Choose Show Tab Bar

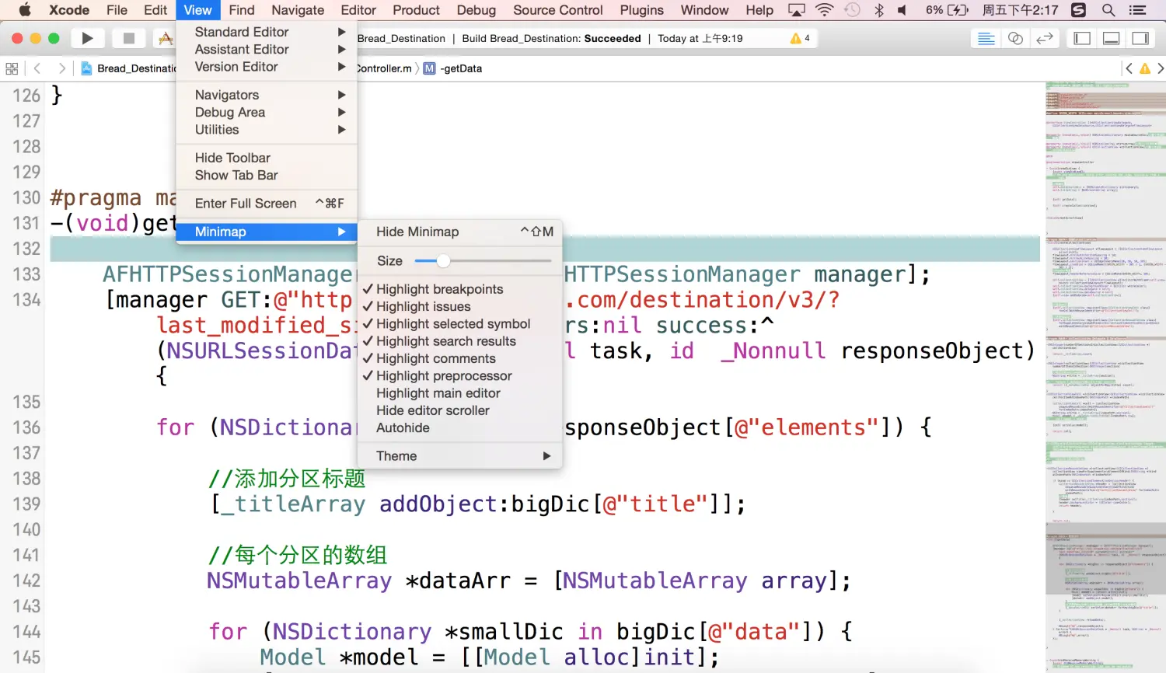(267, 176)
